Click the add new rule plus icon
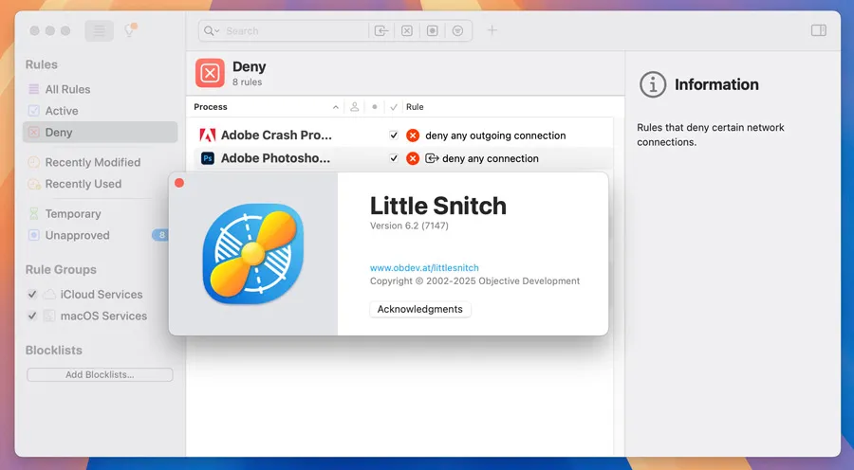Image resolution: width=854 pixels, height=470 pixels. coord(492,30)
